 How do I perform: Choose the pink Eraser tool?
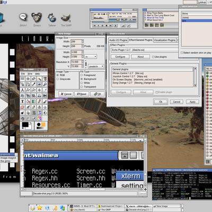pyautogui.click(x=22, y=107)
